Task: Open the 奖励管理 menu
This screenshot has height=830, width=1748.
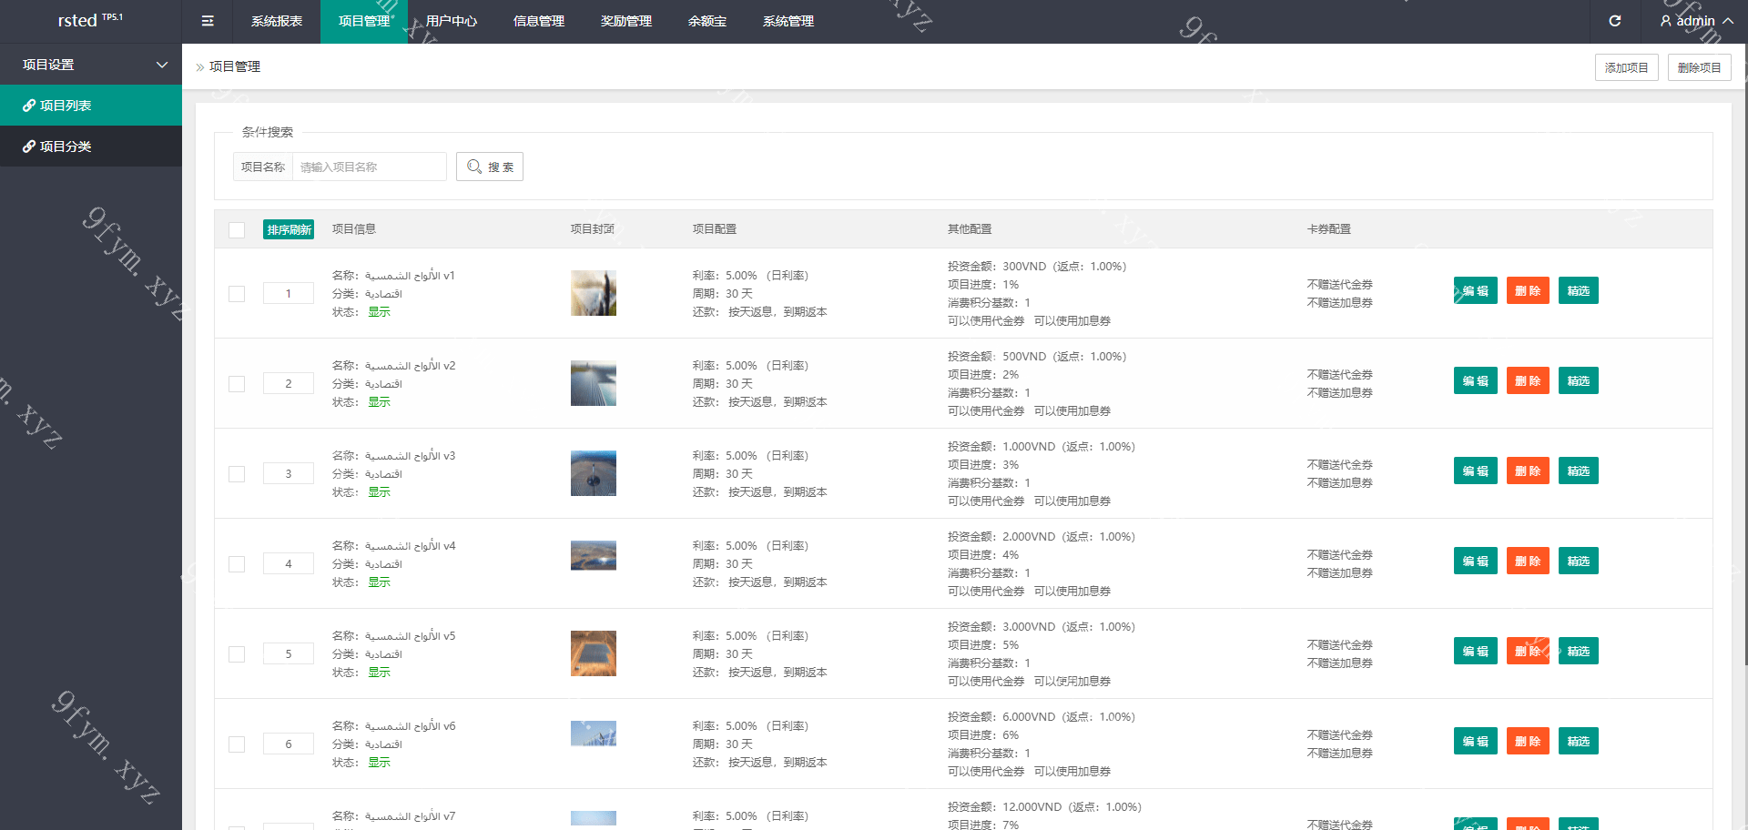Action: click(626, 21)
